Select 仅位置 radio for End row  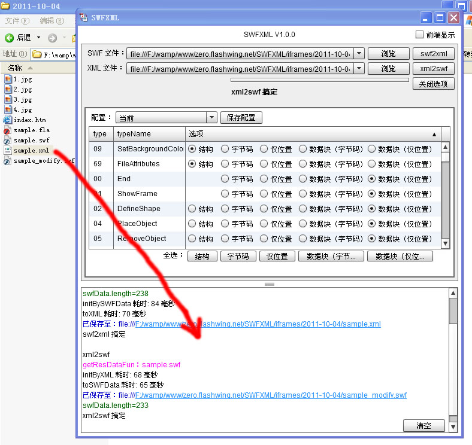[264, 179]
